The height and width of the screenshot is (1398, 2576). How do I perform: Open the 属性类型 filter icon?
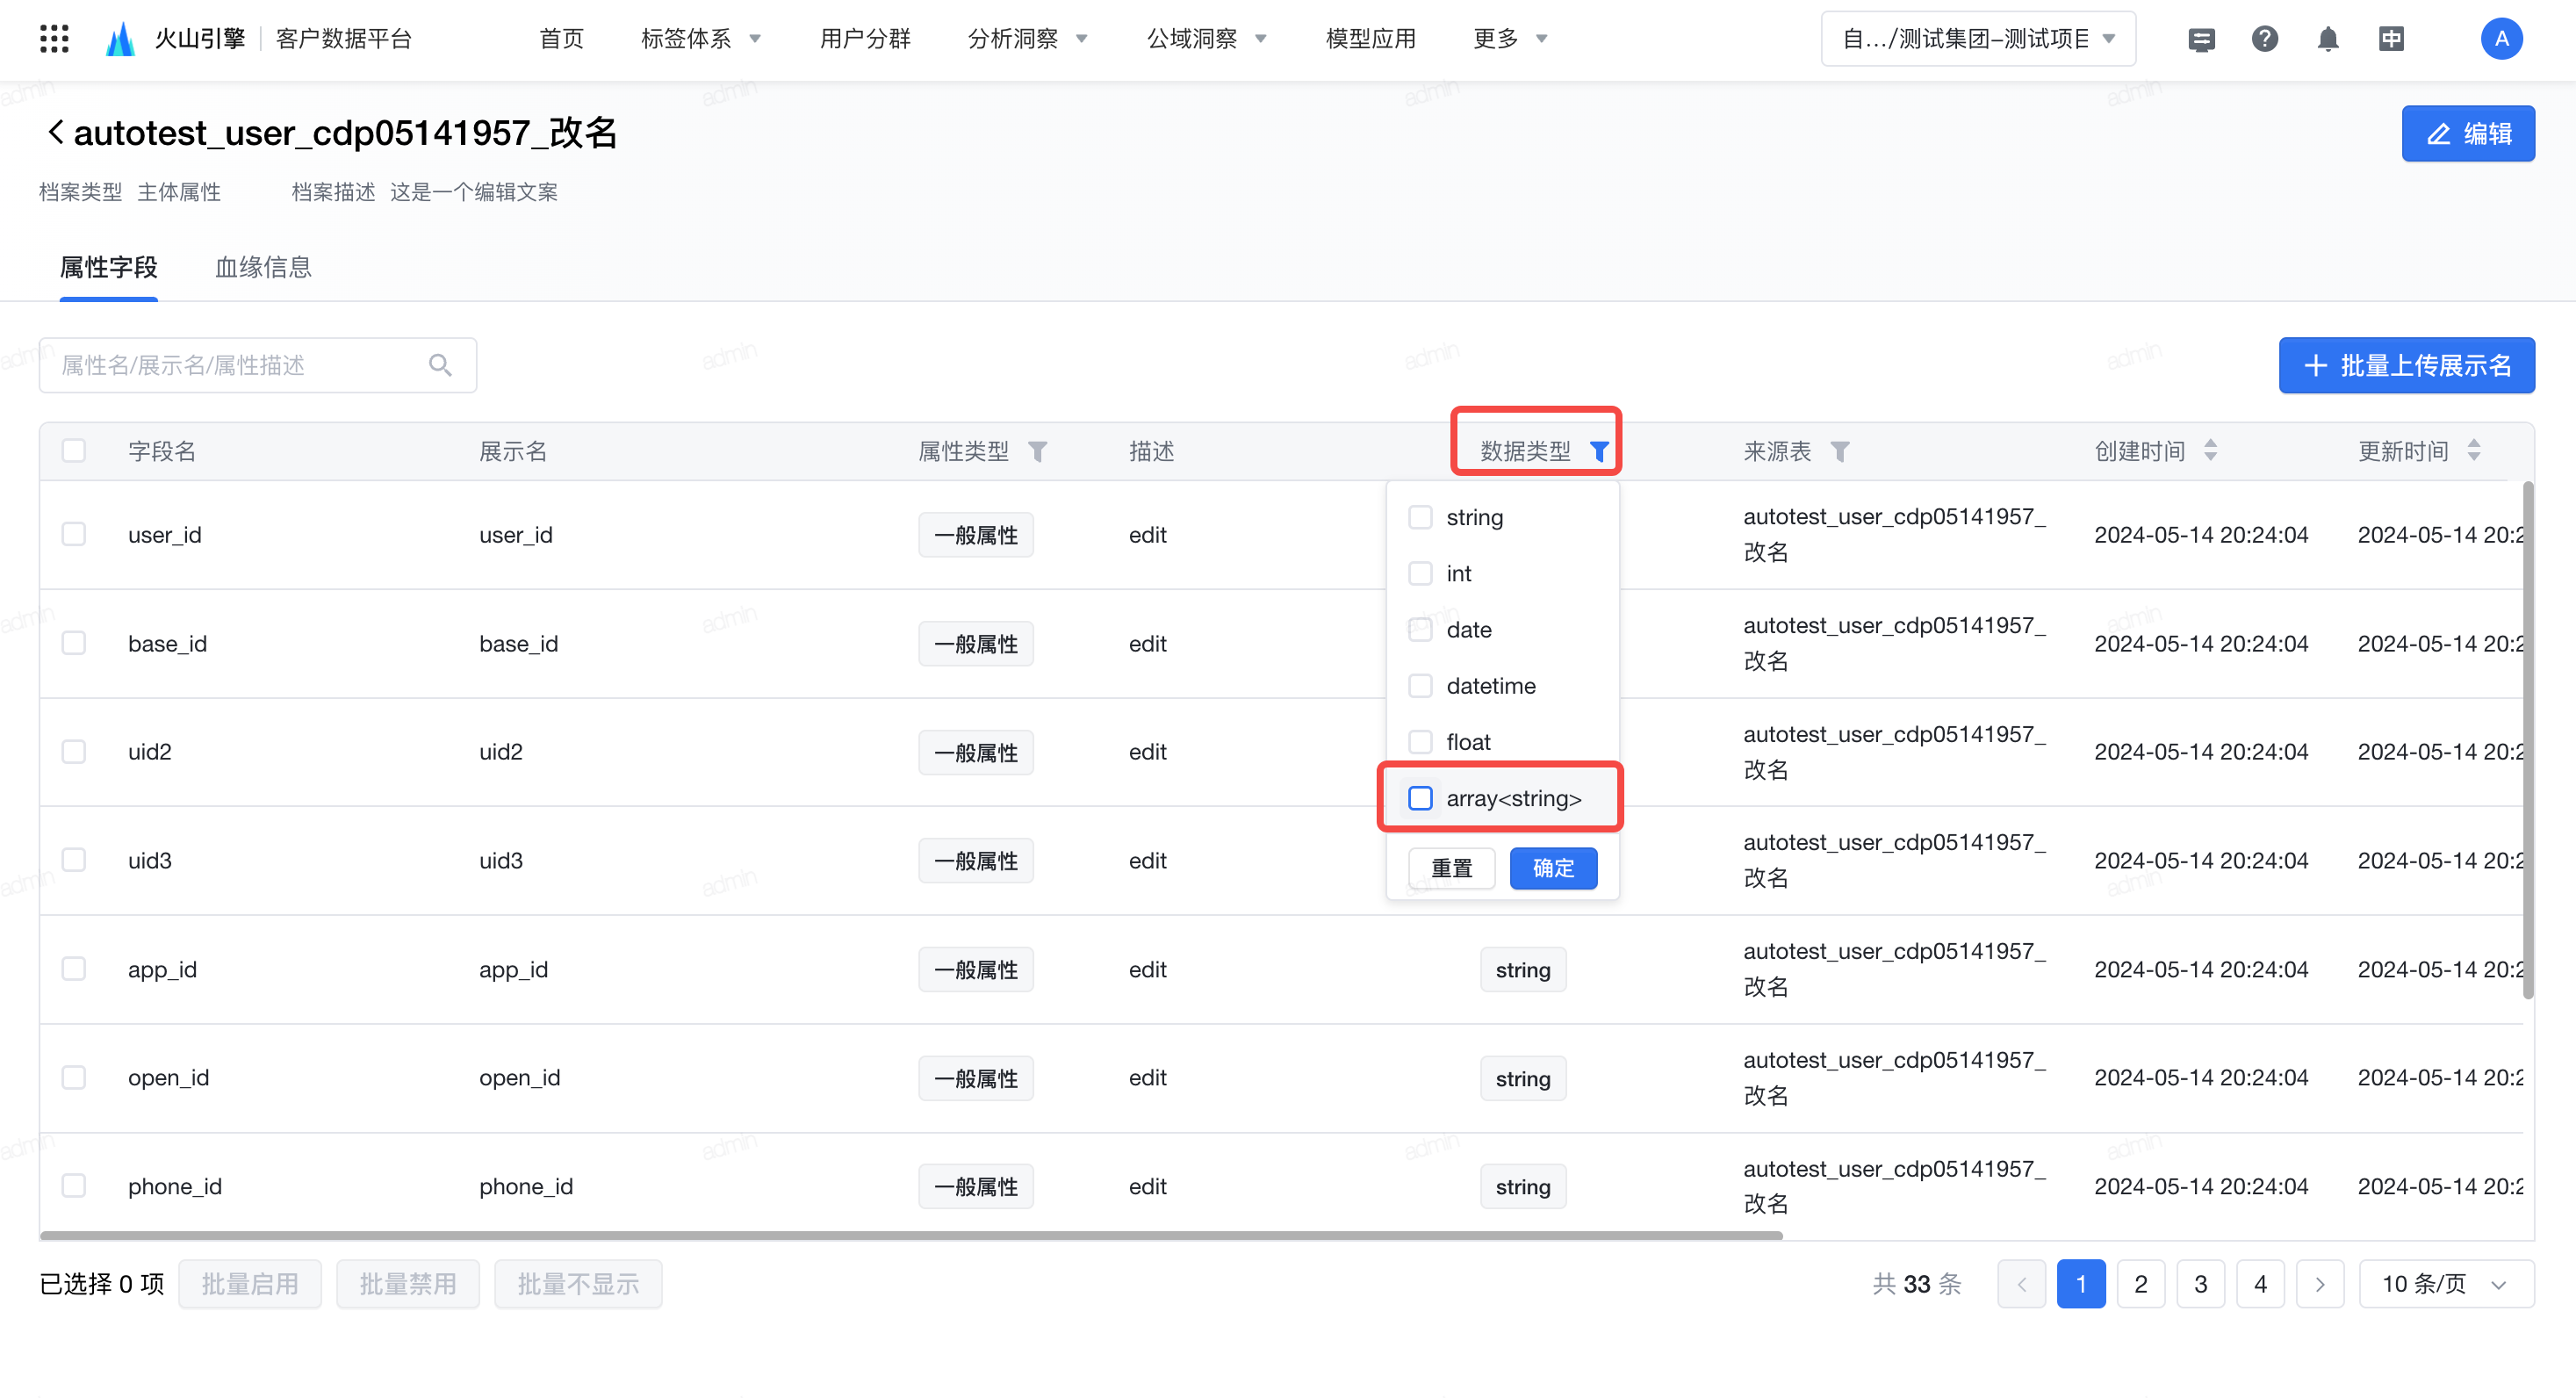point(1038,451)
